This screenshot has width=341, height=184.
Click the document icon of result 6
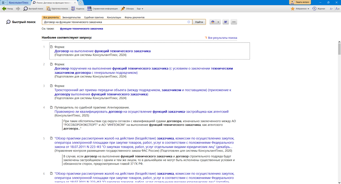pyautogui.click(x=51, y=174)
